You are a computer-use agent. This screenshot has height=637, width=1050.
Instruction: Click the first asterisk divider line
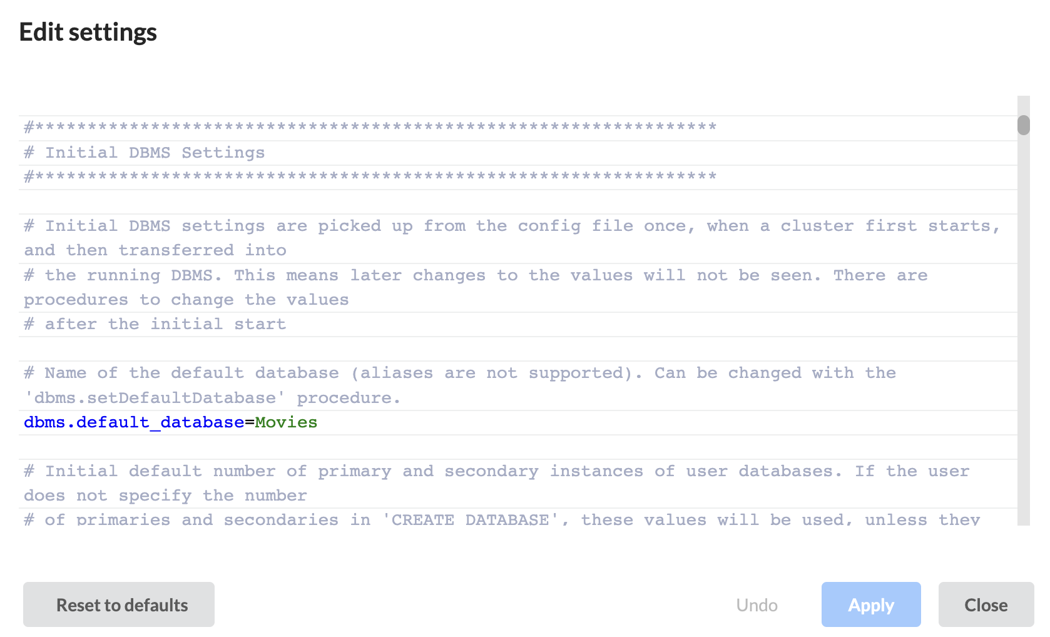point(370,128)
